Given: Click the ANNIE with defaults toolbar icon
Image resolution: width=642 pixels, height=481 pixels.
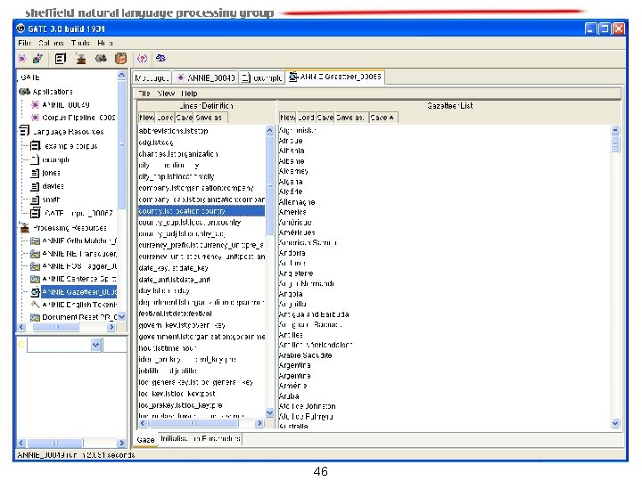Looking at the screenshot, I should pyautogui.click(x=37, y=59).
